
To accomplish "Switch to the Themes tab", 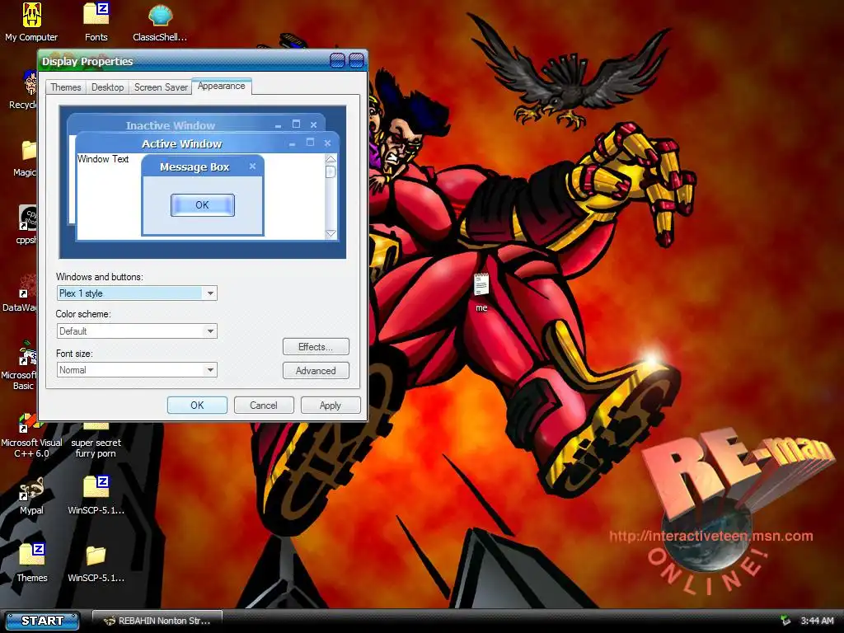I will tap(66, 87).
